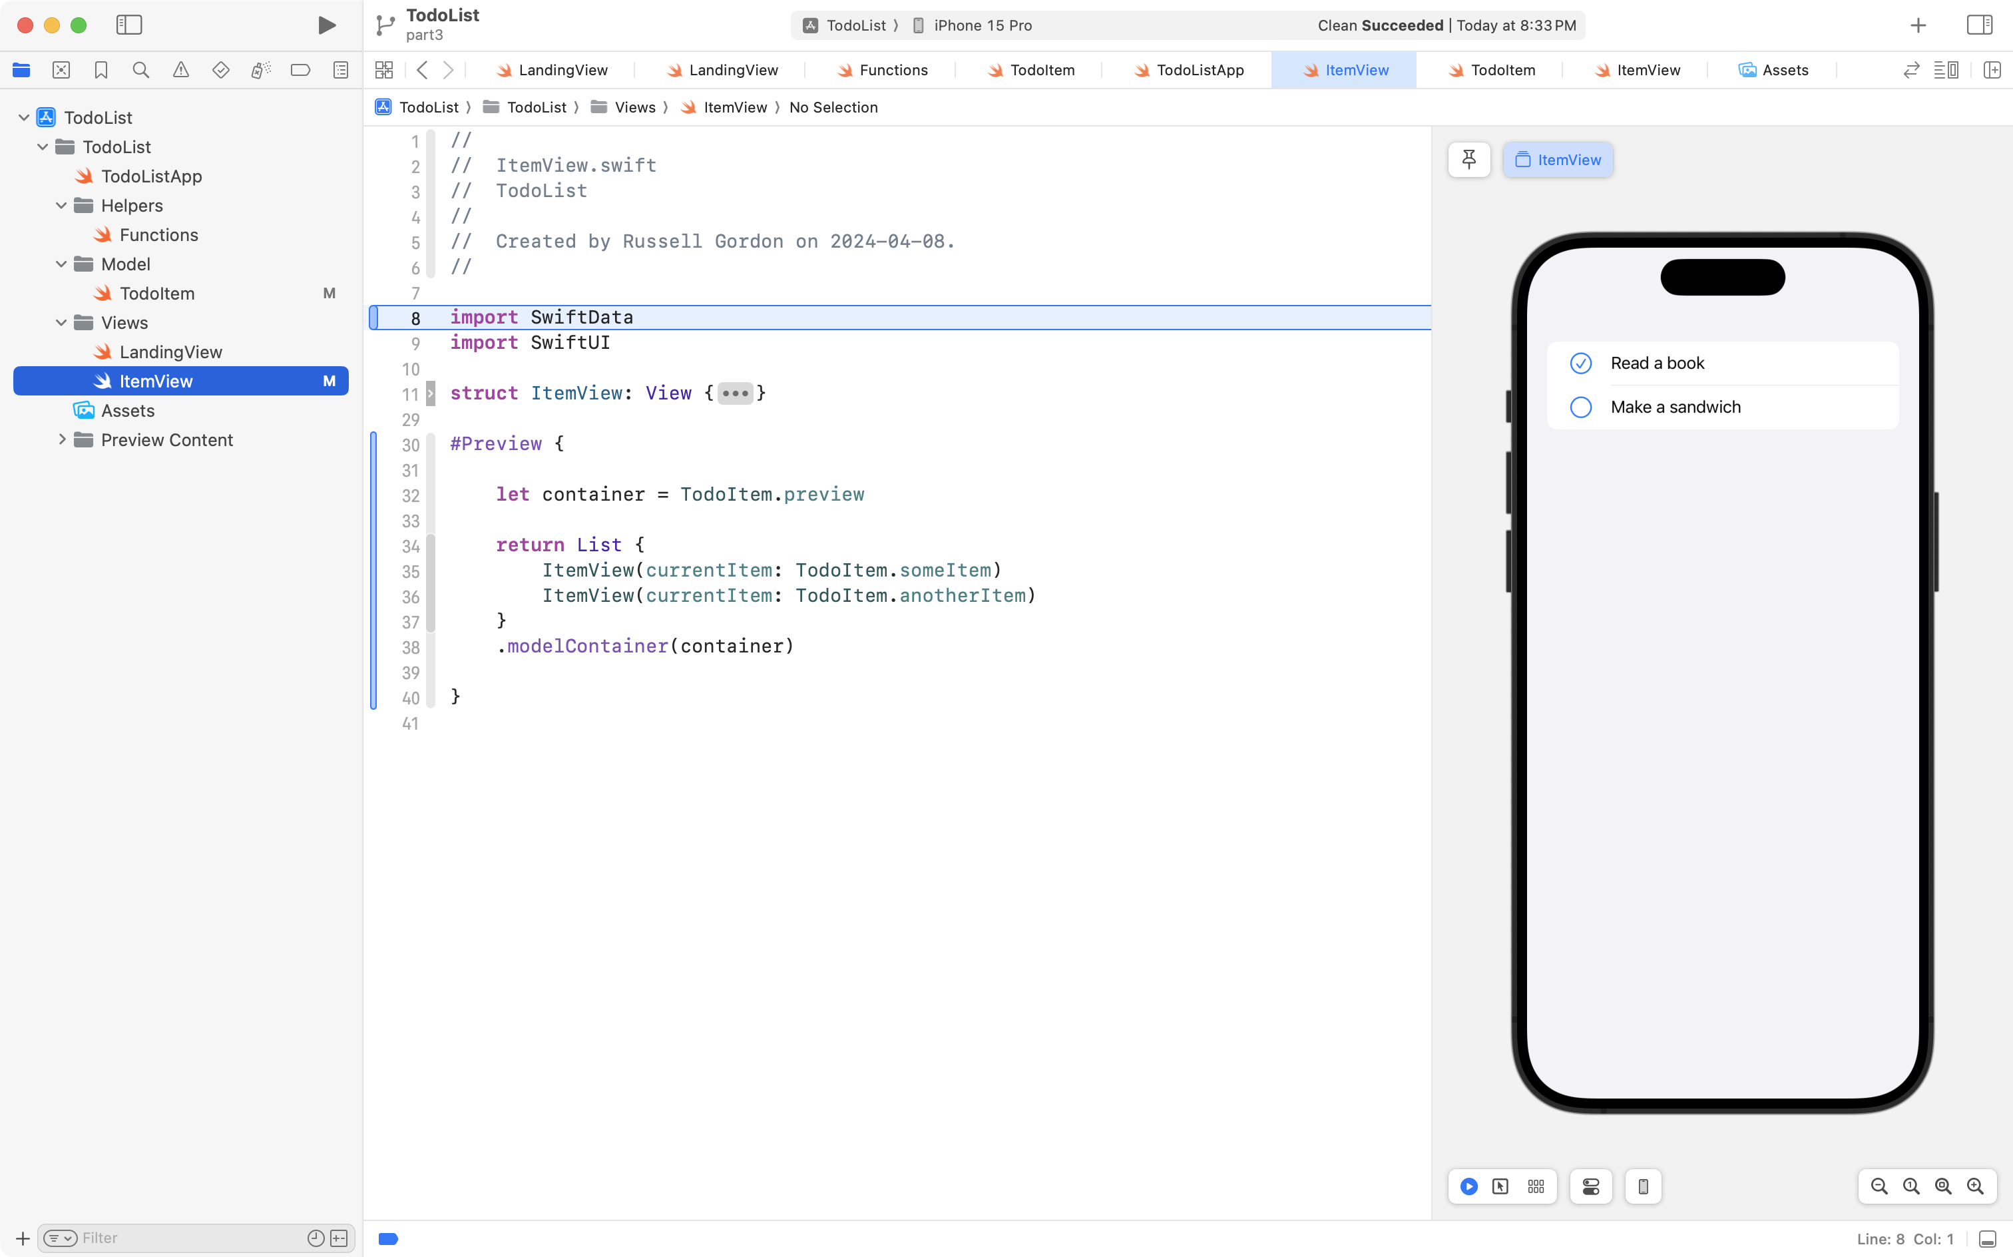Image resolution: width=2013 pixels, height=1257 pixels.
Task: Show the Source Control navigator
Action: [x=61, y=70]
